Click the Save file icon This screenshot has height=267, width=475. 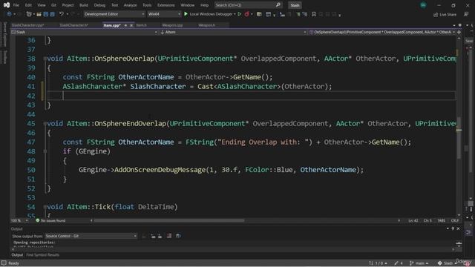tap(46, 14)
